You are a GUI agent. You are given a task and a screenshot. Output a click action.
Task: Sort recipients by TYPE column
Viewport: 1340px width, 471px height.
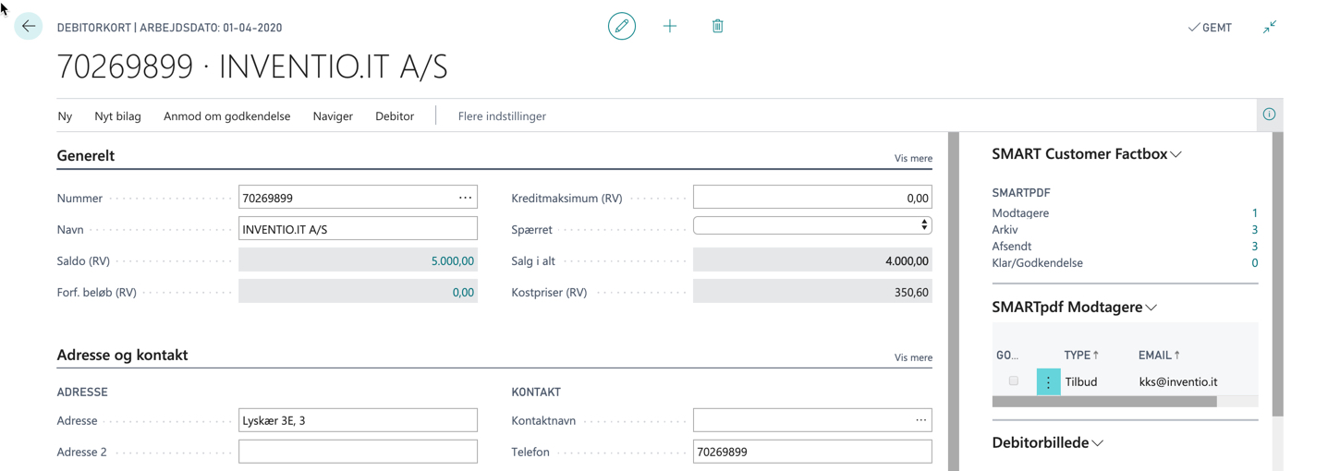(1081, 355)
